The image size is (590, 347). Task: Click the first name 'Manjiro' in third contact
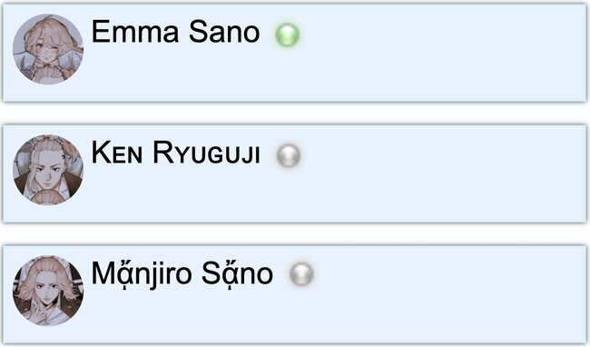point(142,274)
